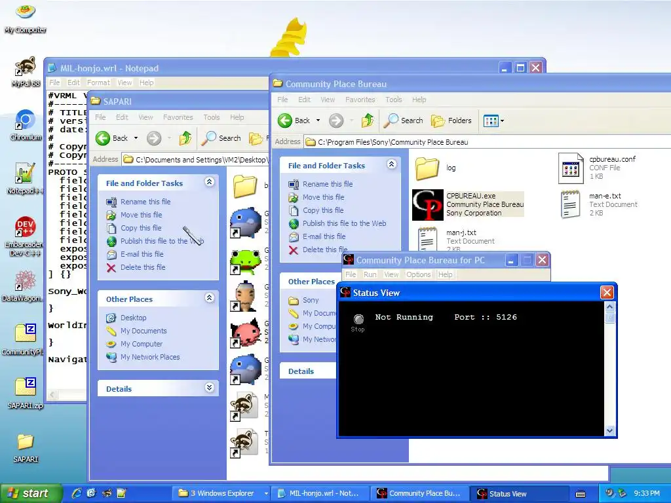671x503 pixels.
Task: Open the SAPARI folder on the desktop
Action: [x=26, y=448]
